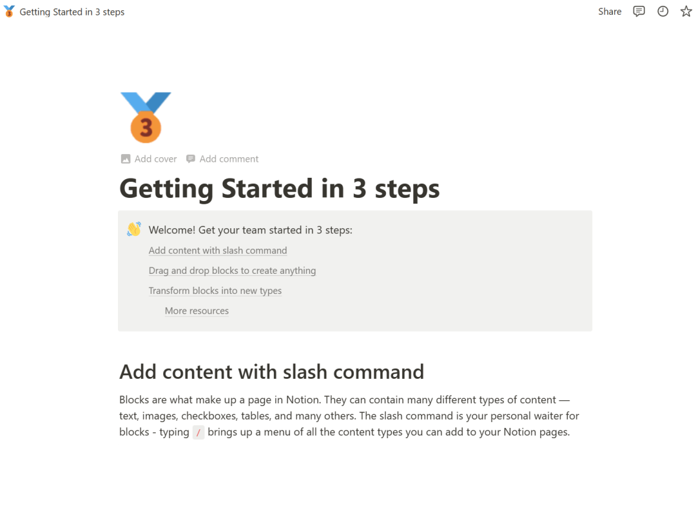Viewport: 696px width, 511px height.
Task: Click the small medal icon in the breadcrumb
Action: point(9,12)
